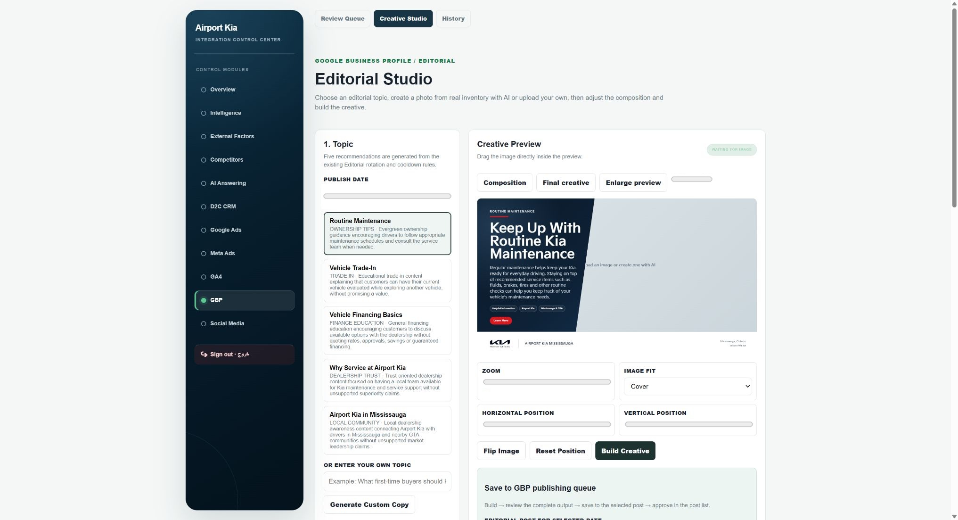Open the Image Fit Cover dropdown
The image size is (958, 520).
pyautogui.click(x=688, y=387)
